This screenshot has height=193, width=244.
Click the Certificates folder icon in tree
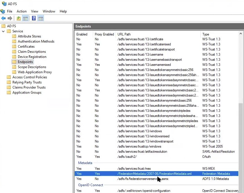tap(14, 47)
